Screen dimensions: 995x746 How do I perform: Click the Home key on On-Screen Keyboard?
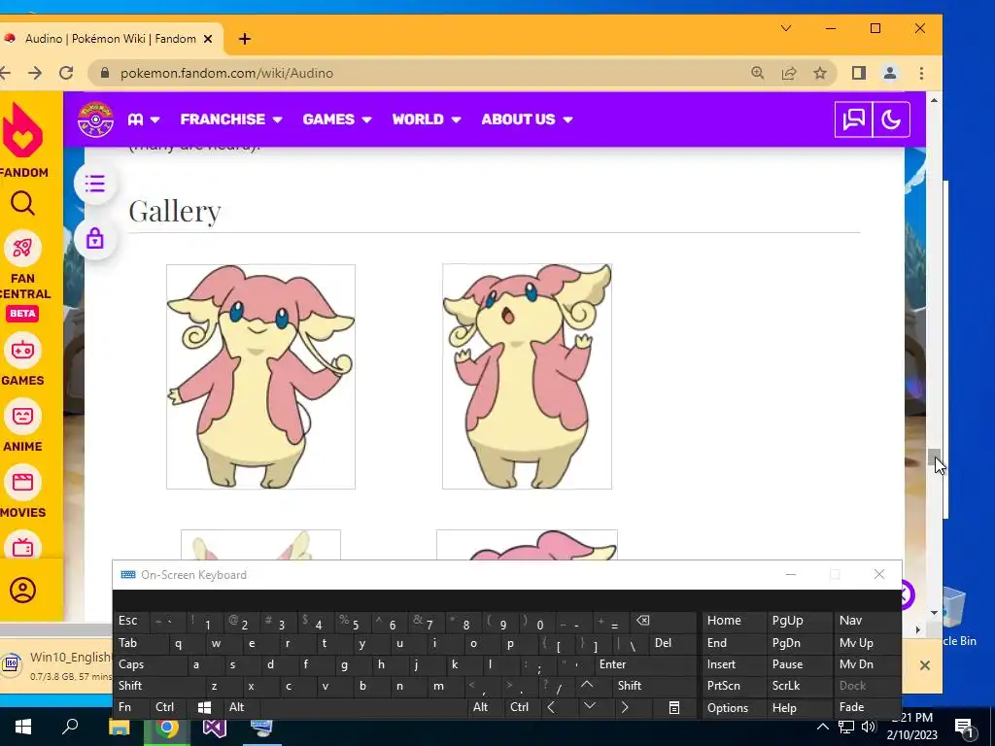pos(734,621)
